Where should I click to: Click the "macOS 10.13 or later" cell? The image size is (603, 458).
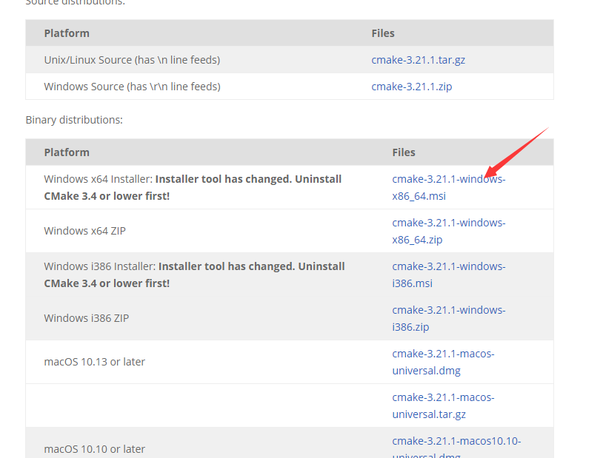tap(95, 362)
